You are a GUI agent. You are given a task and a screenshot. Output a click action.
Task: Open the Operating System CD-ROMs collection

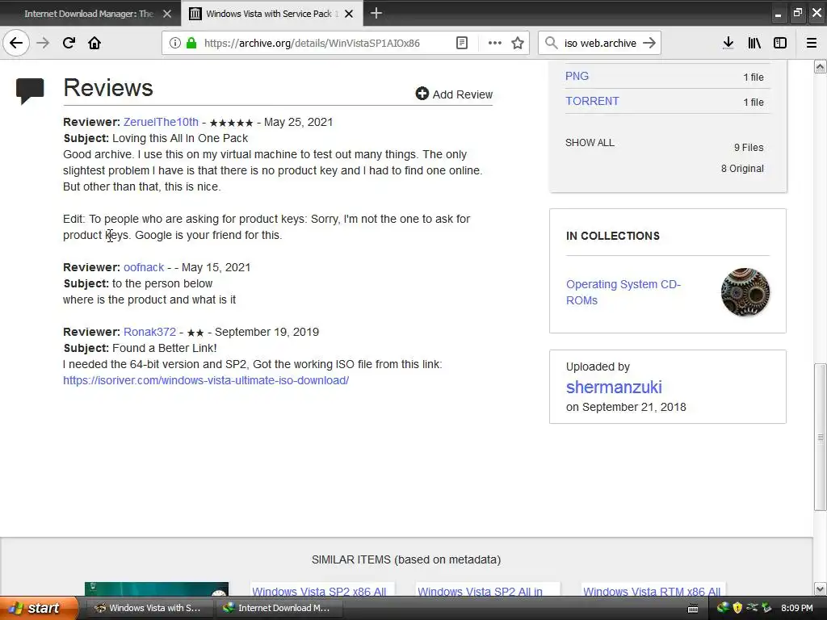(x=623, y=292)
